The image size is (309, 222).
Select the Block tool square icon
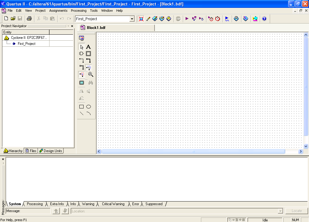click(88, 54)
